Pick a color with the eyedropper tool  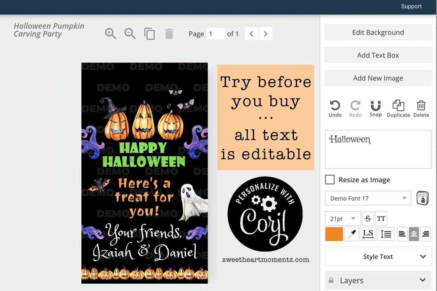[x=351, y=234]
